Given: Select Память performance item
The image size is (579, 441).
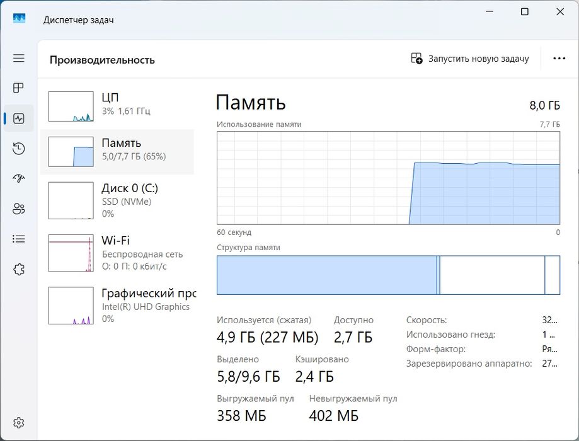Looking at the screenshot, I should tap(117, 152).
